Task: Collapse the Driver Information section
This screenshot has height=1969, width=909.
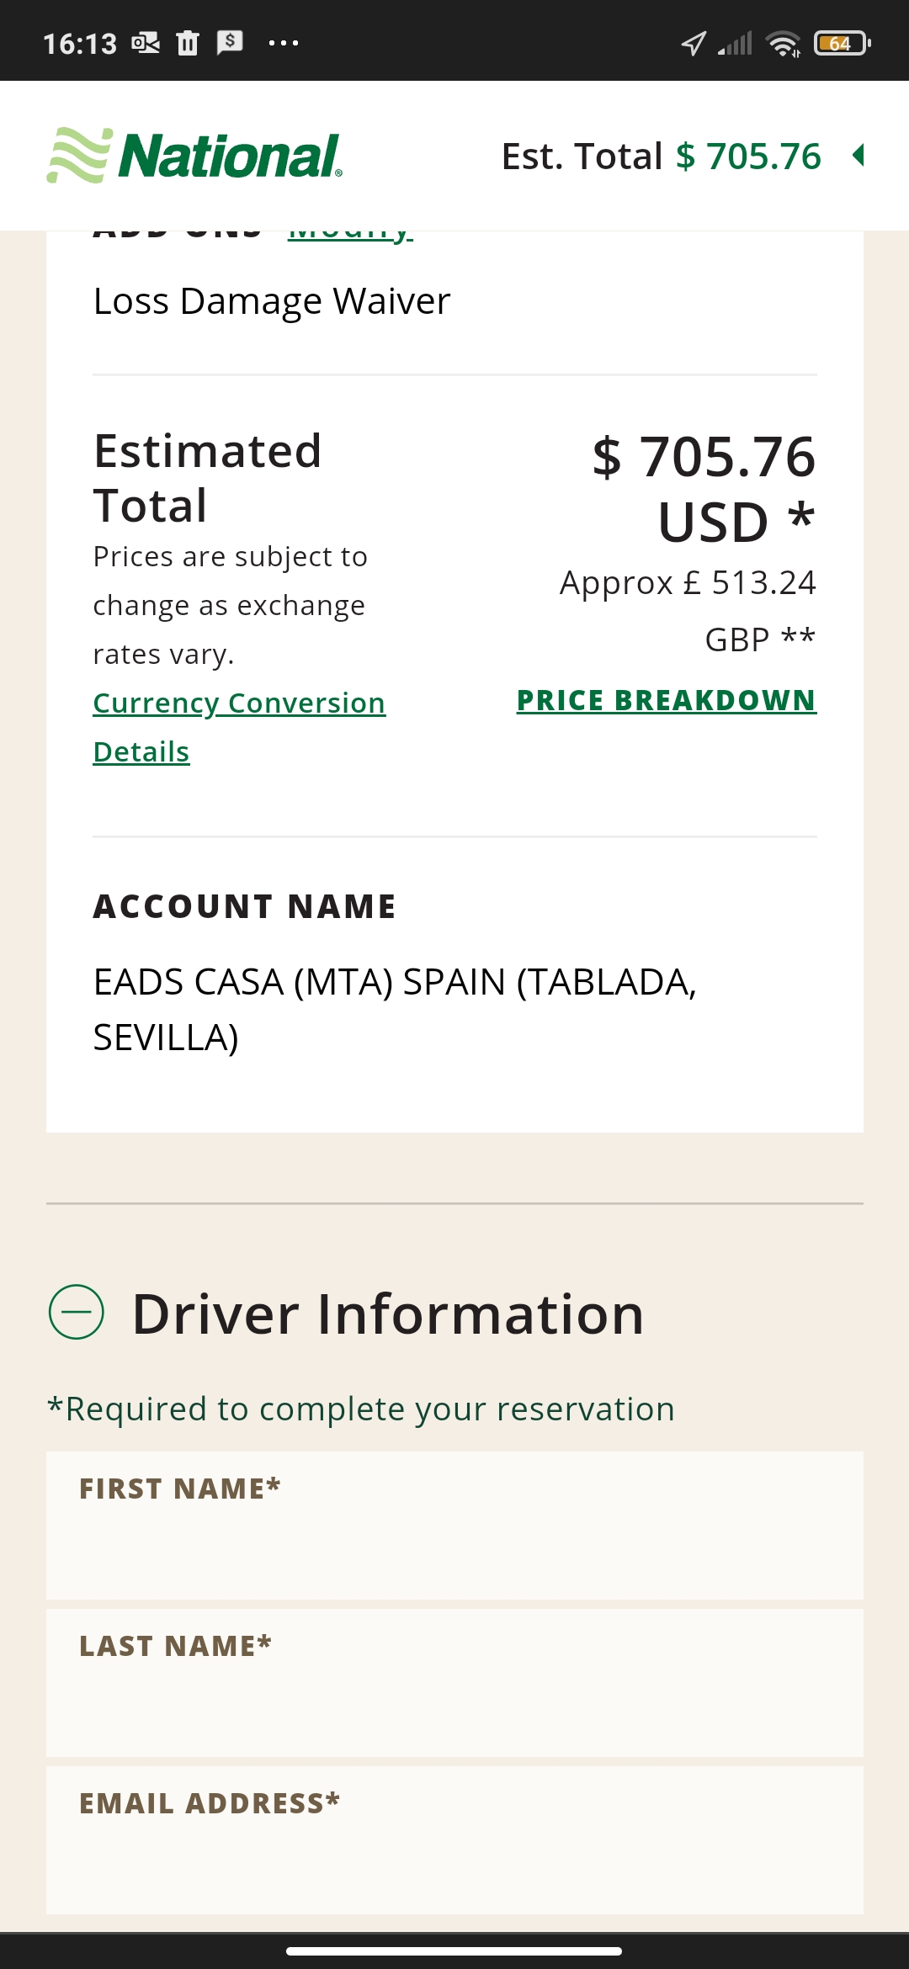Action: pyautogui.click(x=77, y=1312)
